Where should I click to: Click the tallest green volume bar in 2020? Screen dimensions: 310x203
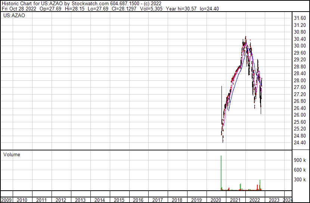(221, 172)
